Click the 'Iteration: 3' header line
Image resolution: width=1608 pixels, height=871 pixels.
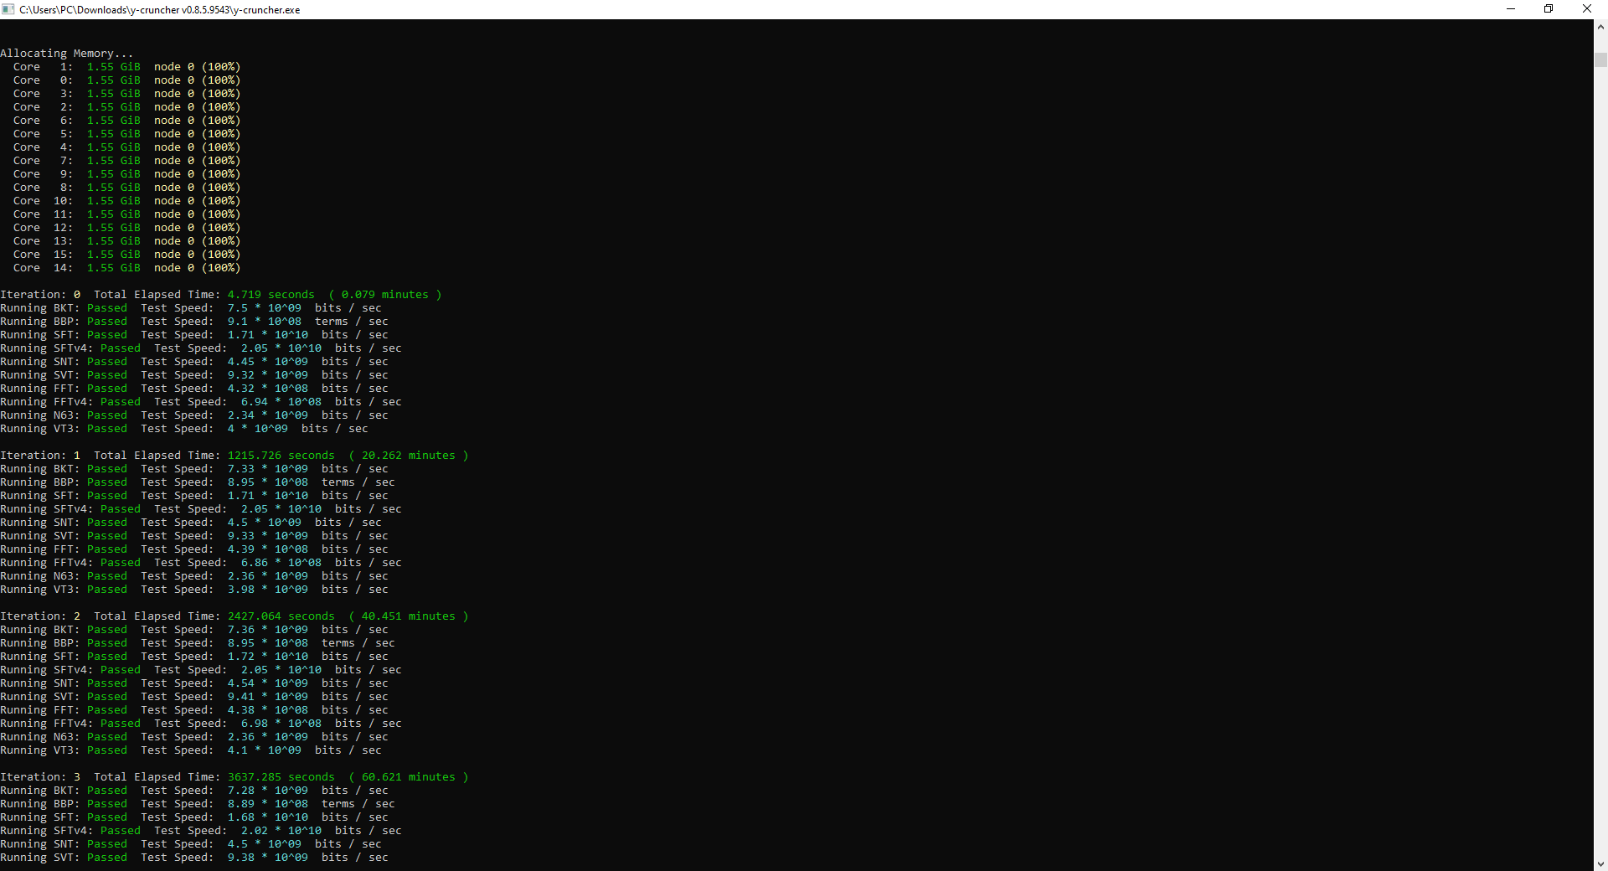click(x=234, y=777)
